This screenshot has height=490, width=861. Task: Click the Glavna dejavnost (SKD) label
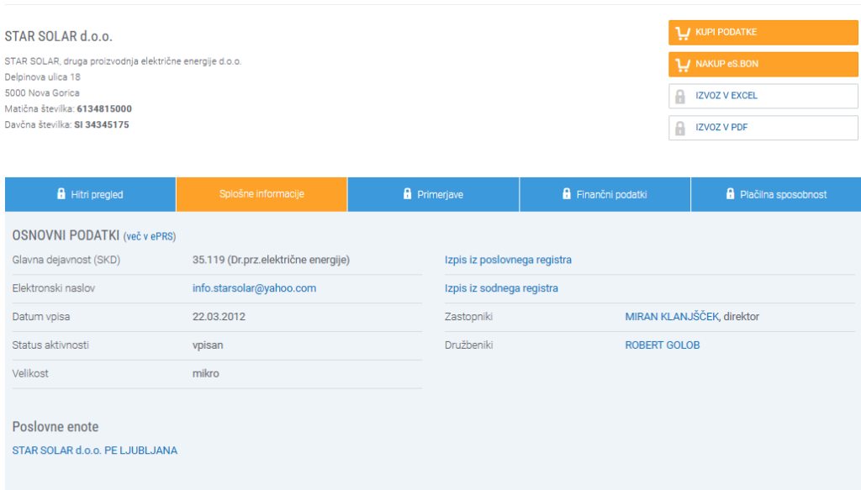pyautogui.click(x=66, y=260)
